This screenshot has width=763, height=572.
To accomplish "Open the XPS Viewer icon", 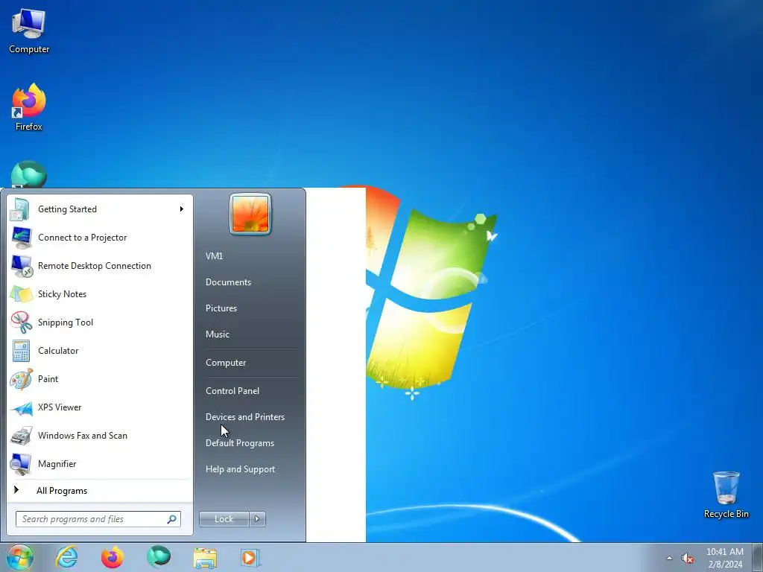I will tap(21, 407).
